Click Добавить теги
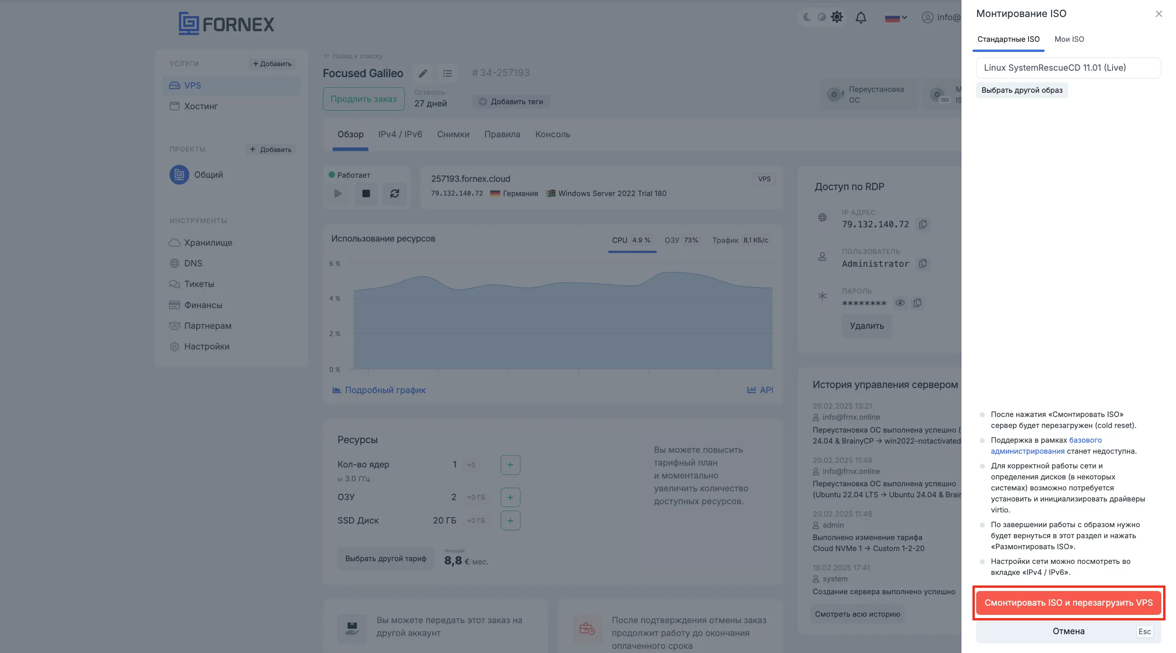Image resolution: width=1176 pixels, height=653 pixels. (511, 102)
